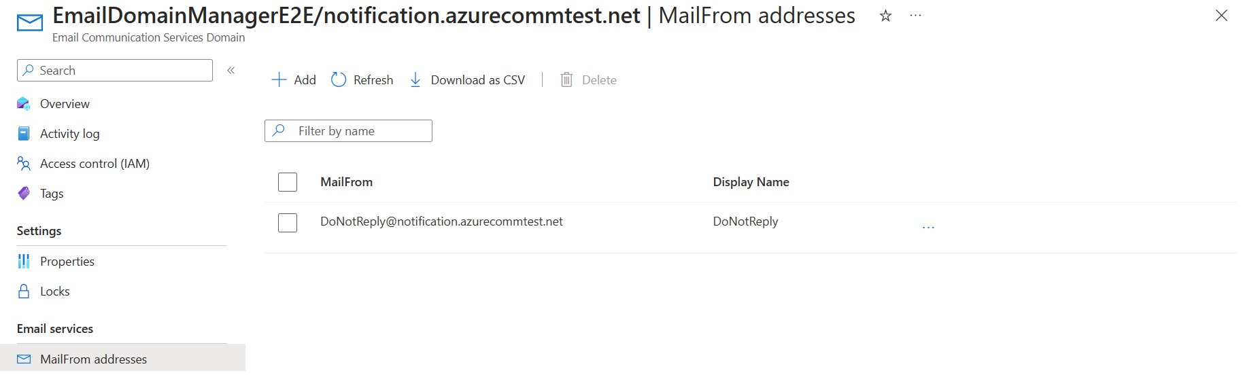
Task: Select MailFrom addresses in Email services
Action: [x=93, y=359]
